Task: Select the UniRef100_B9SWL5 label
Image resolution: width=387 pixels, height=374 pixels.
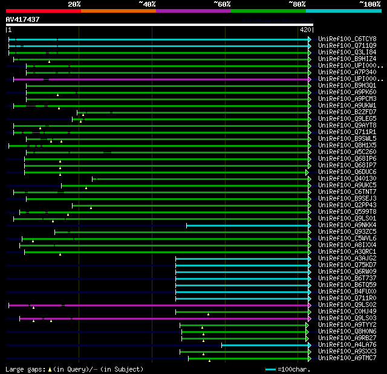Action: (347, 139)
